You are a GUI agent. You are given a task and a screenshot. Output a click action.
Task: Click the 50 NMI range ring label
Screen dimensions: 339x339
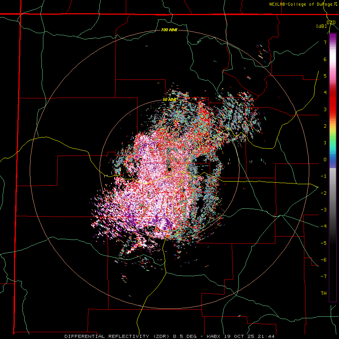[169, 100]
